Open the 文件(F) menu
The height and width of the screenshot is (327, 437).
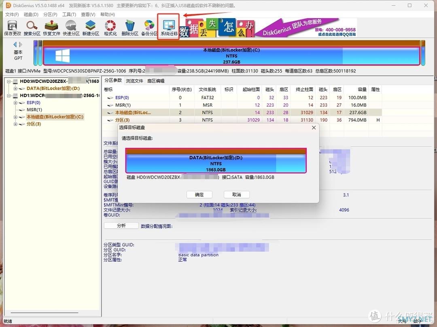[12, 15]
